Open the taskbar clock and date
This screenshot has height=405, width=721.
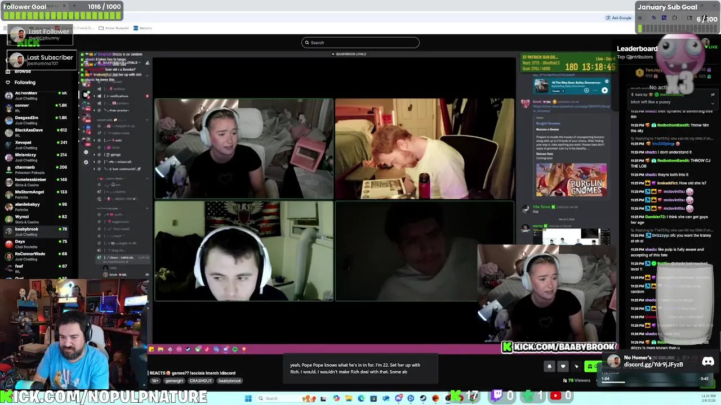point(709,398)
